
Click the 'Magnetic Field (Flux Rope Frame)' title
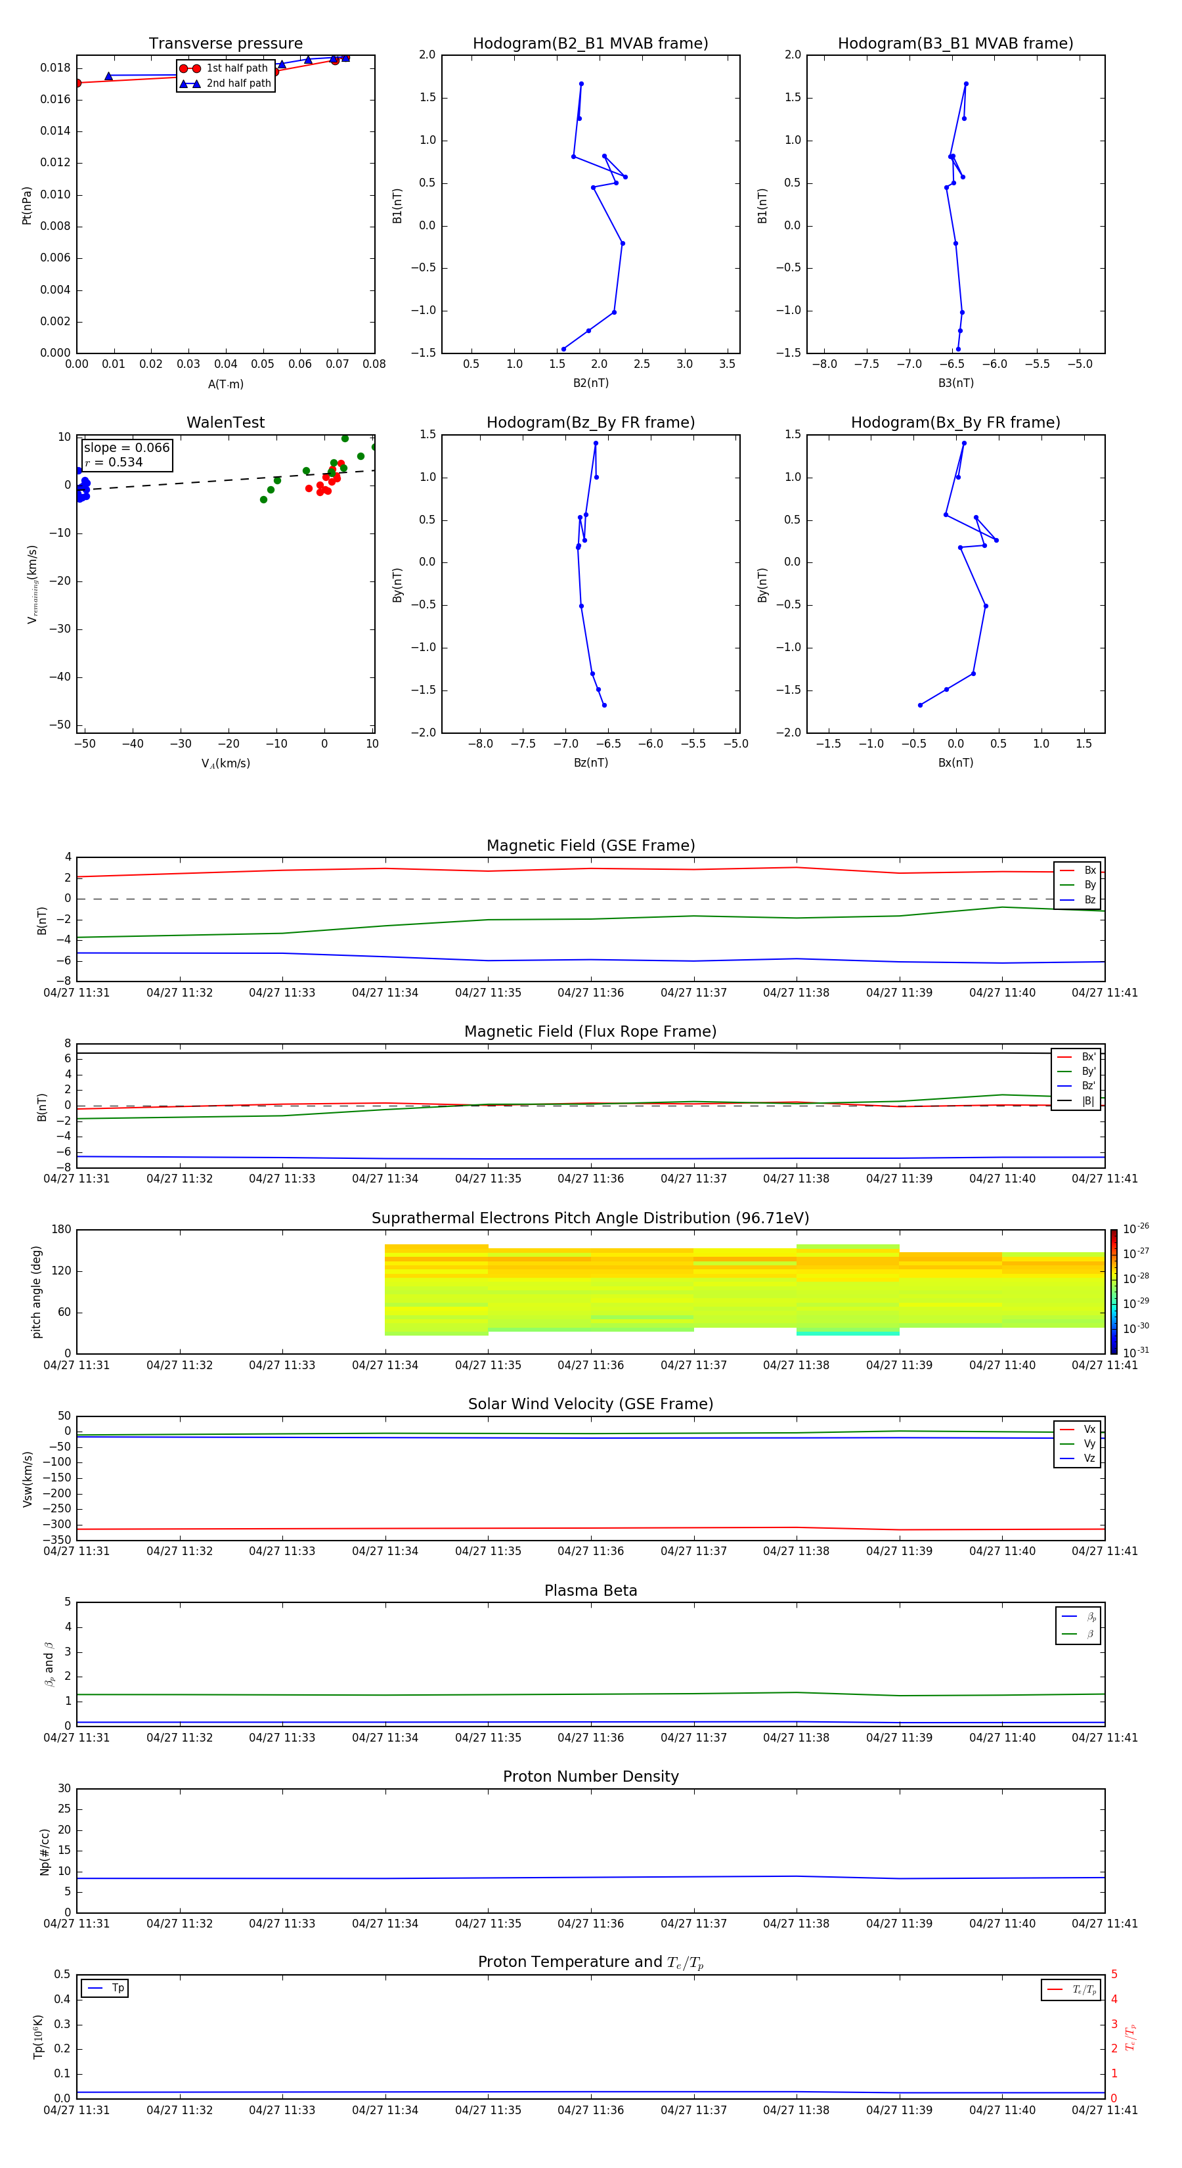click(590, 1032)
